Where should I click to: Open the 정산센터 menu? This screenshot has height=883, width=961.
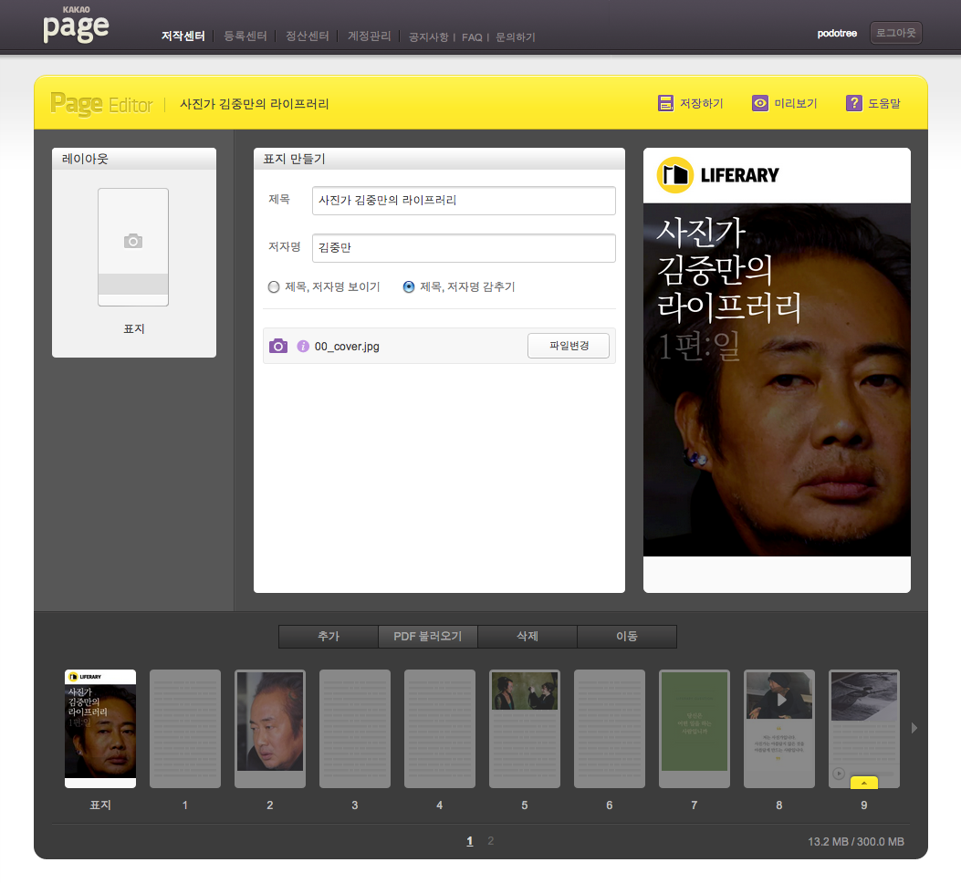(307, 36)
